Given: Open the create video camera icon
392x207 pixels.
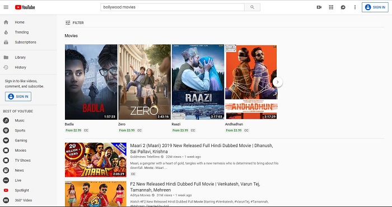Looking at the screenshot, I should click(319, 7).
